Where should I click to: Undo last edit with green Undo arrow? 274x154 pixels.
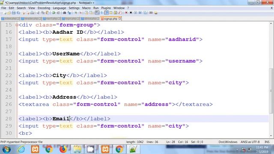pyautogui.click(x=54, y=13)
